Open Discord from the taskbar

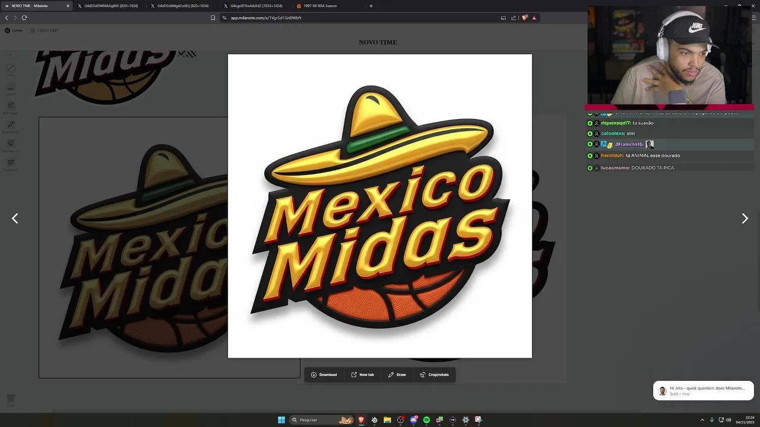click(414, 420)
